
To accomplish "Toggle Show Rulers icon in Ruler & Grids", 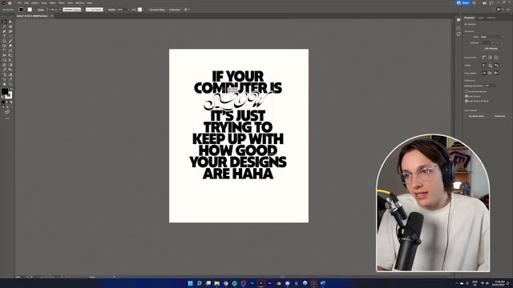I will [x=484, y=57].
